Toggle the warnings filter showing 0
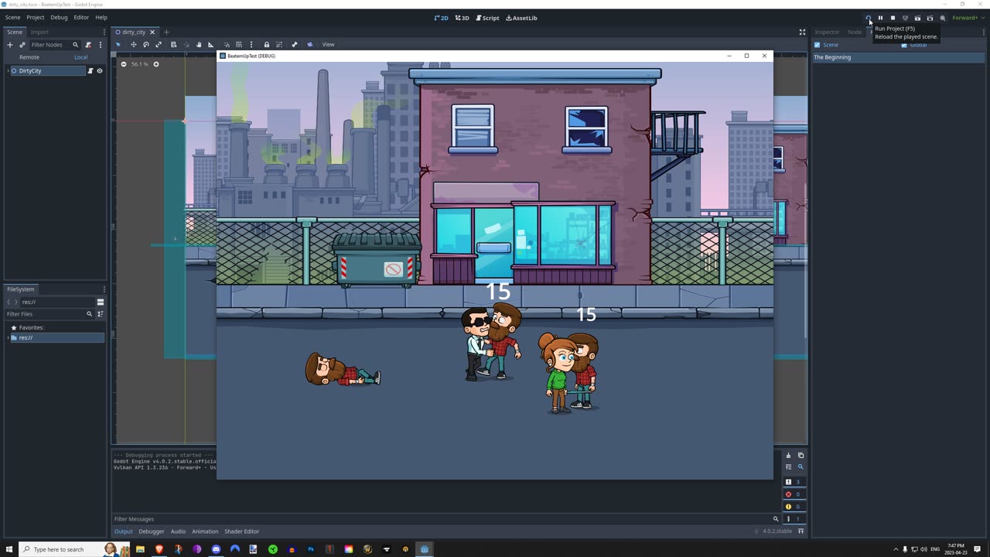Image resolution: width=990 pixels, height=557 pixels. pyautogui.click(x=793, y=507)
